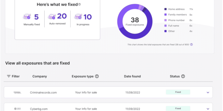The image size is (223, 111).
Task: Open the info icon after the chart caption
Action: (x=191, y=44)
